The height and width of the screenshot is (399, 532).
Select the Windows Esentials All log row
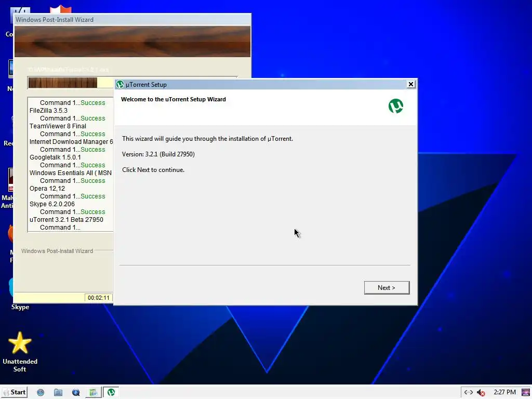pos(71,173)
